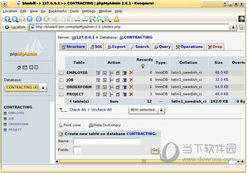The width and height of the screenshot is (247, 173).
Task: Click the Browse icon in JOB row
Action: [98, 80]
